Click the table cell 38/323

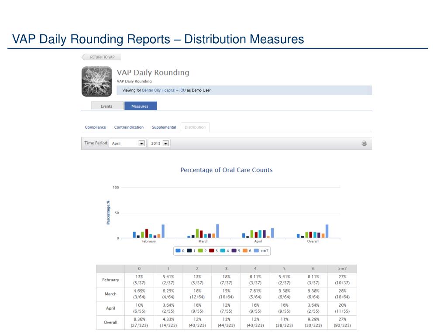284,322
